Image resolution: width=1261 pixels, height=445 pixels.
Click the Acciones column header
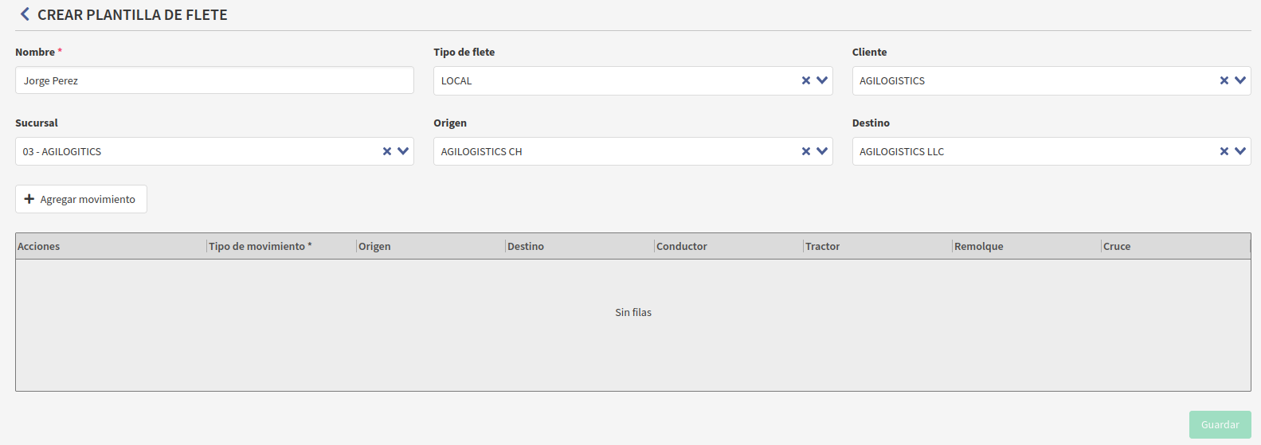(x=39, y=247)
